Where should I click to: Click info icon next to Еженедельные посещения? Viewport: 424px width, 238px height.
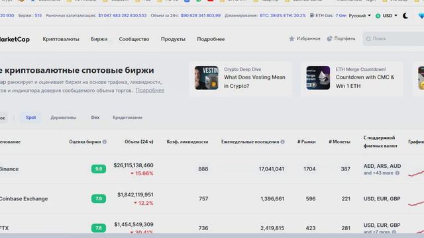click(282, 141)
